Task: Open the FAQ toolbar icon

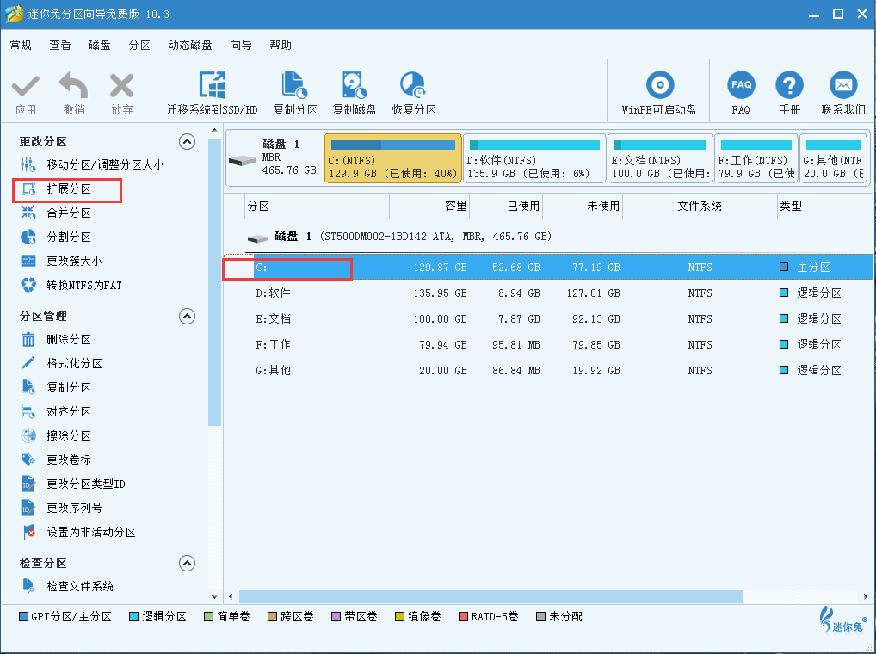Action: coord(741,85)
